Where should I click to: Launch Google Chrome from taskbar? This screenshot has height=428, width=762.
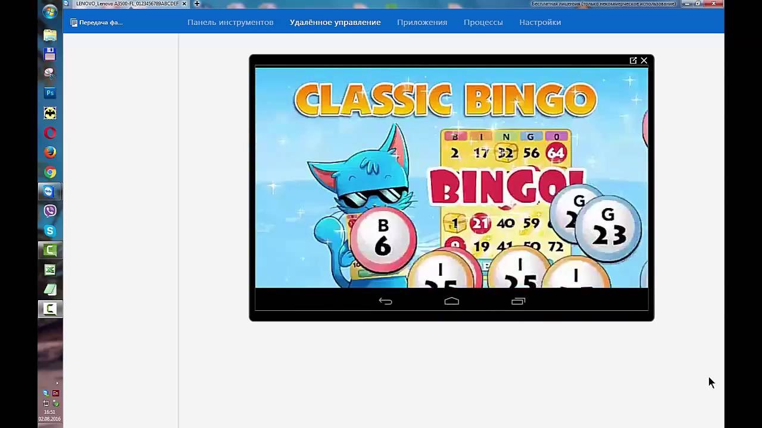point(50,172)
